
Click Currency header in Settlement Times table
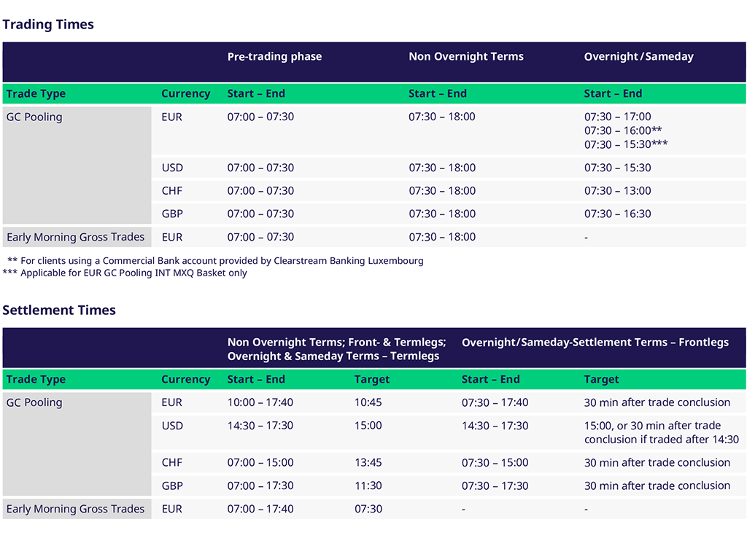point(185,380)
